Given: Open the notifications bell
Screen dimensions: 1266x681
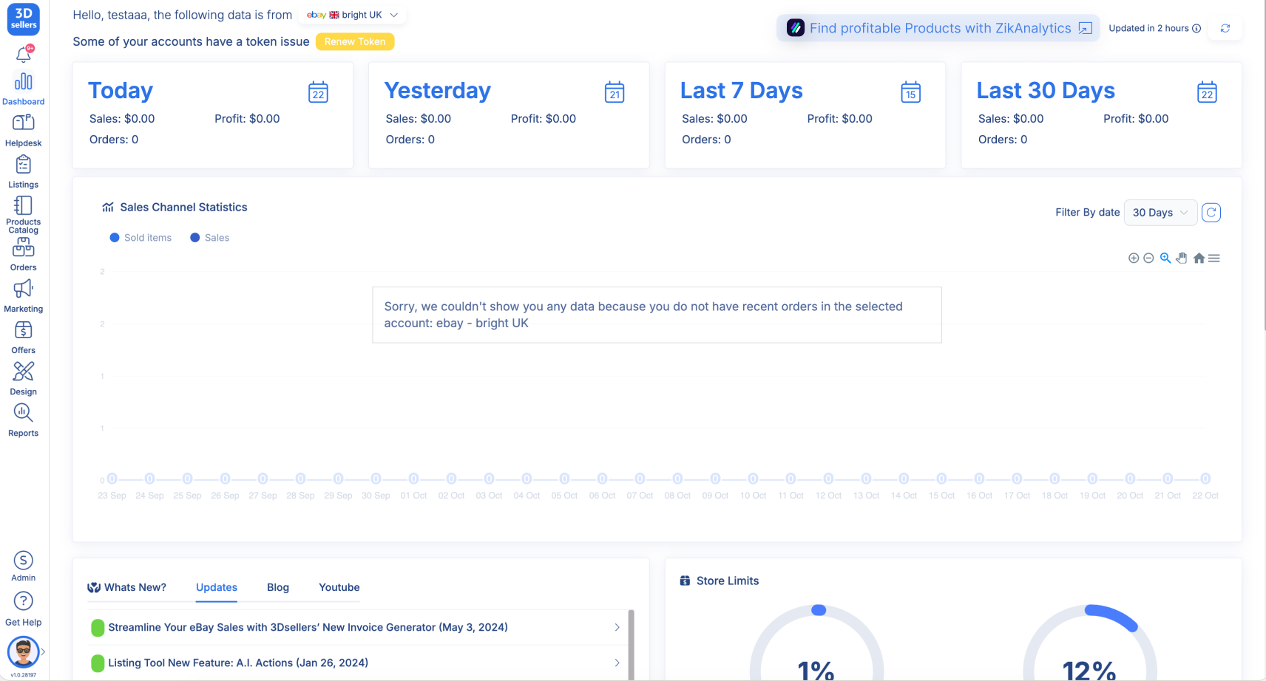Looking at the screenshot, I should (x=24, y=54).
